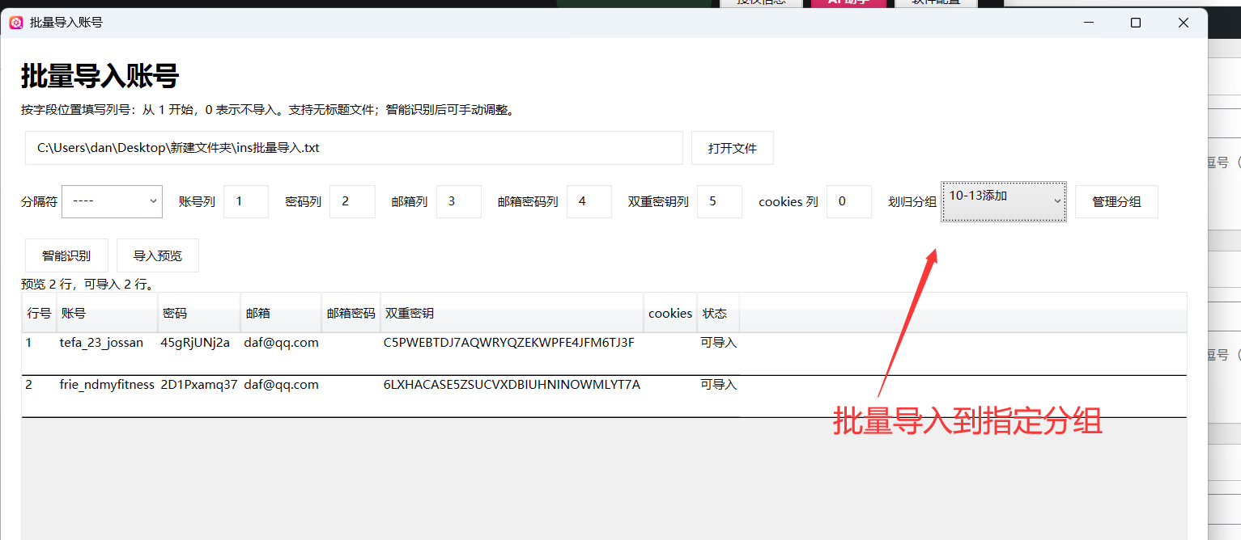Click the 智能识别 button
Image resolution: width=1241 pixels, height=540 pixels.
(x=66, y=255)
